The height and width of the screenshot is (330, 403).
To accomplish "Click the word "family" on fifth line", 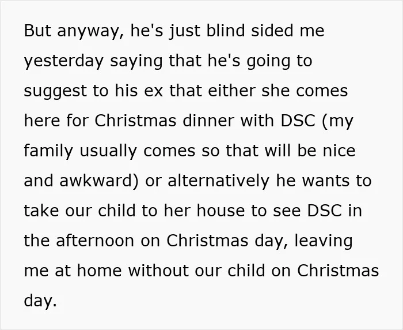I will click(48, 152).
